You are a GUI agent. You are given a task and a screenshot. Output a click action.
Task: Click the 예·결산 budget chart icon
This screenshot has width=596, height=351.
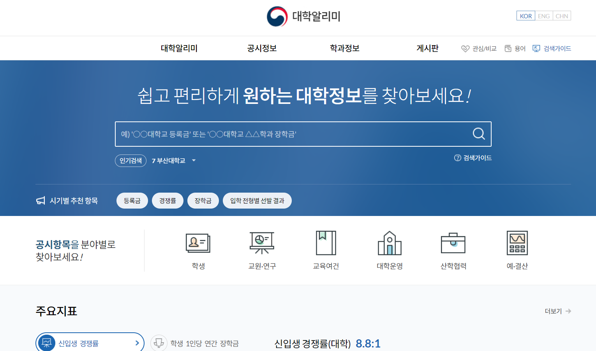click(517, 243)
